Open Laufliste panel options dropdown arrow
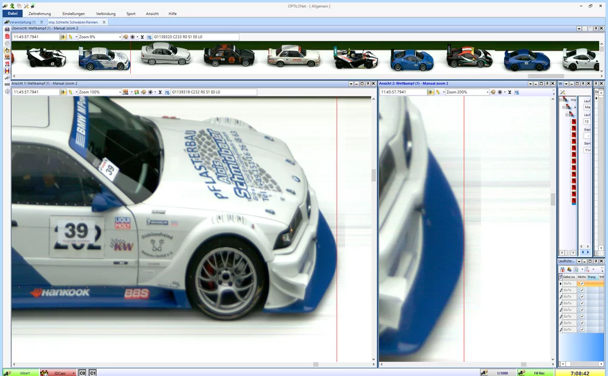The width and height of the screenshot is (608, 376). coord(579,261)
